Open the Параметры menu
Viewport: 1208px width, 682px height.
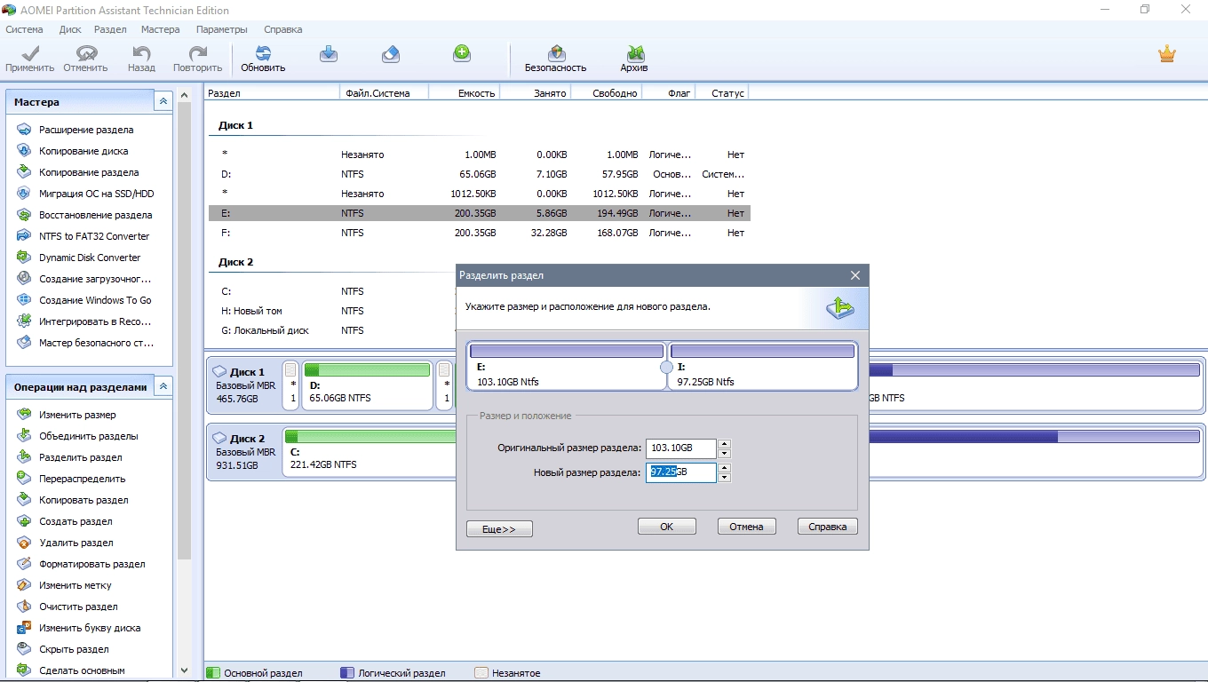coord(222,29)
